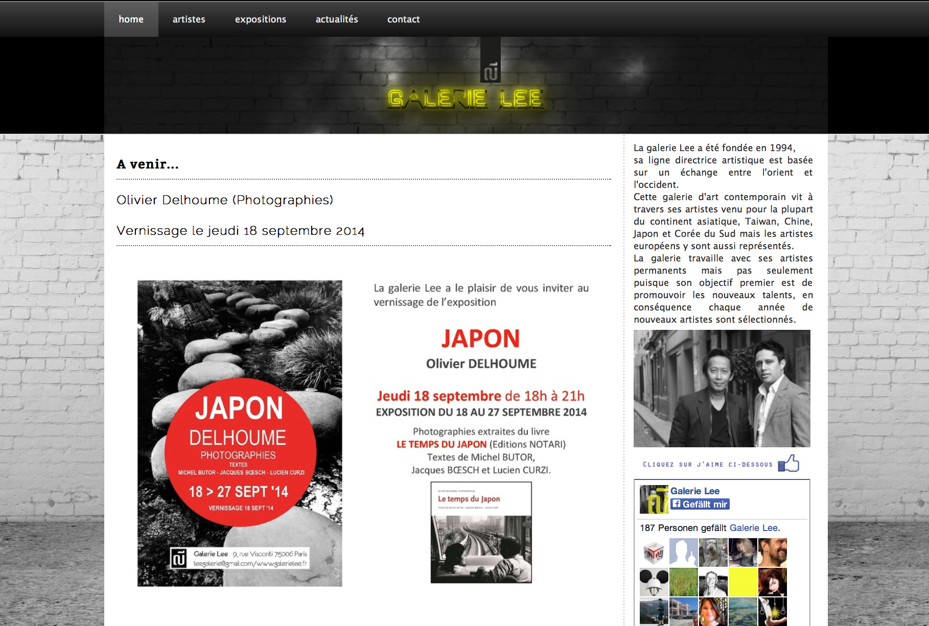
Task: Click the blue Galerie Lee Facebook title link
Action: tap(694, 491)
